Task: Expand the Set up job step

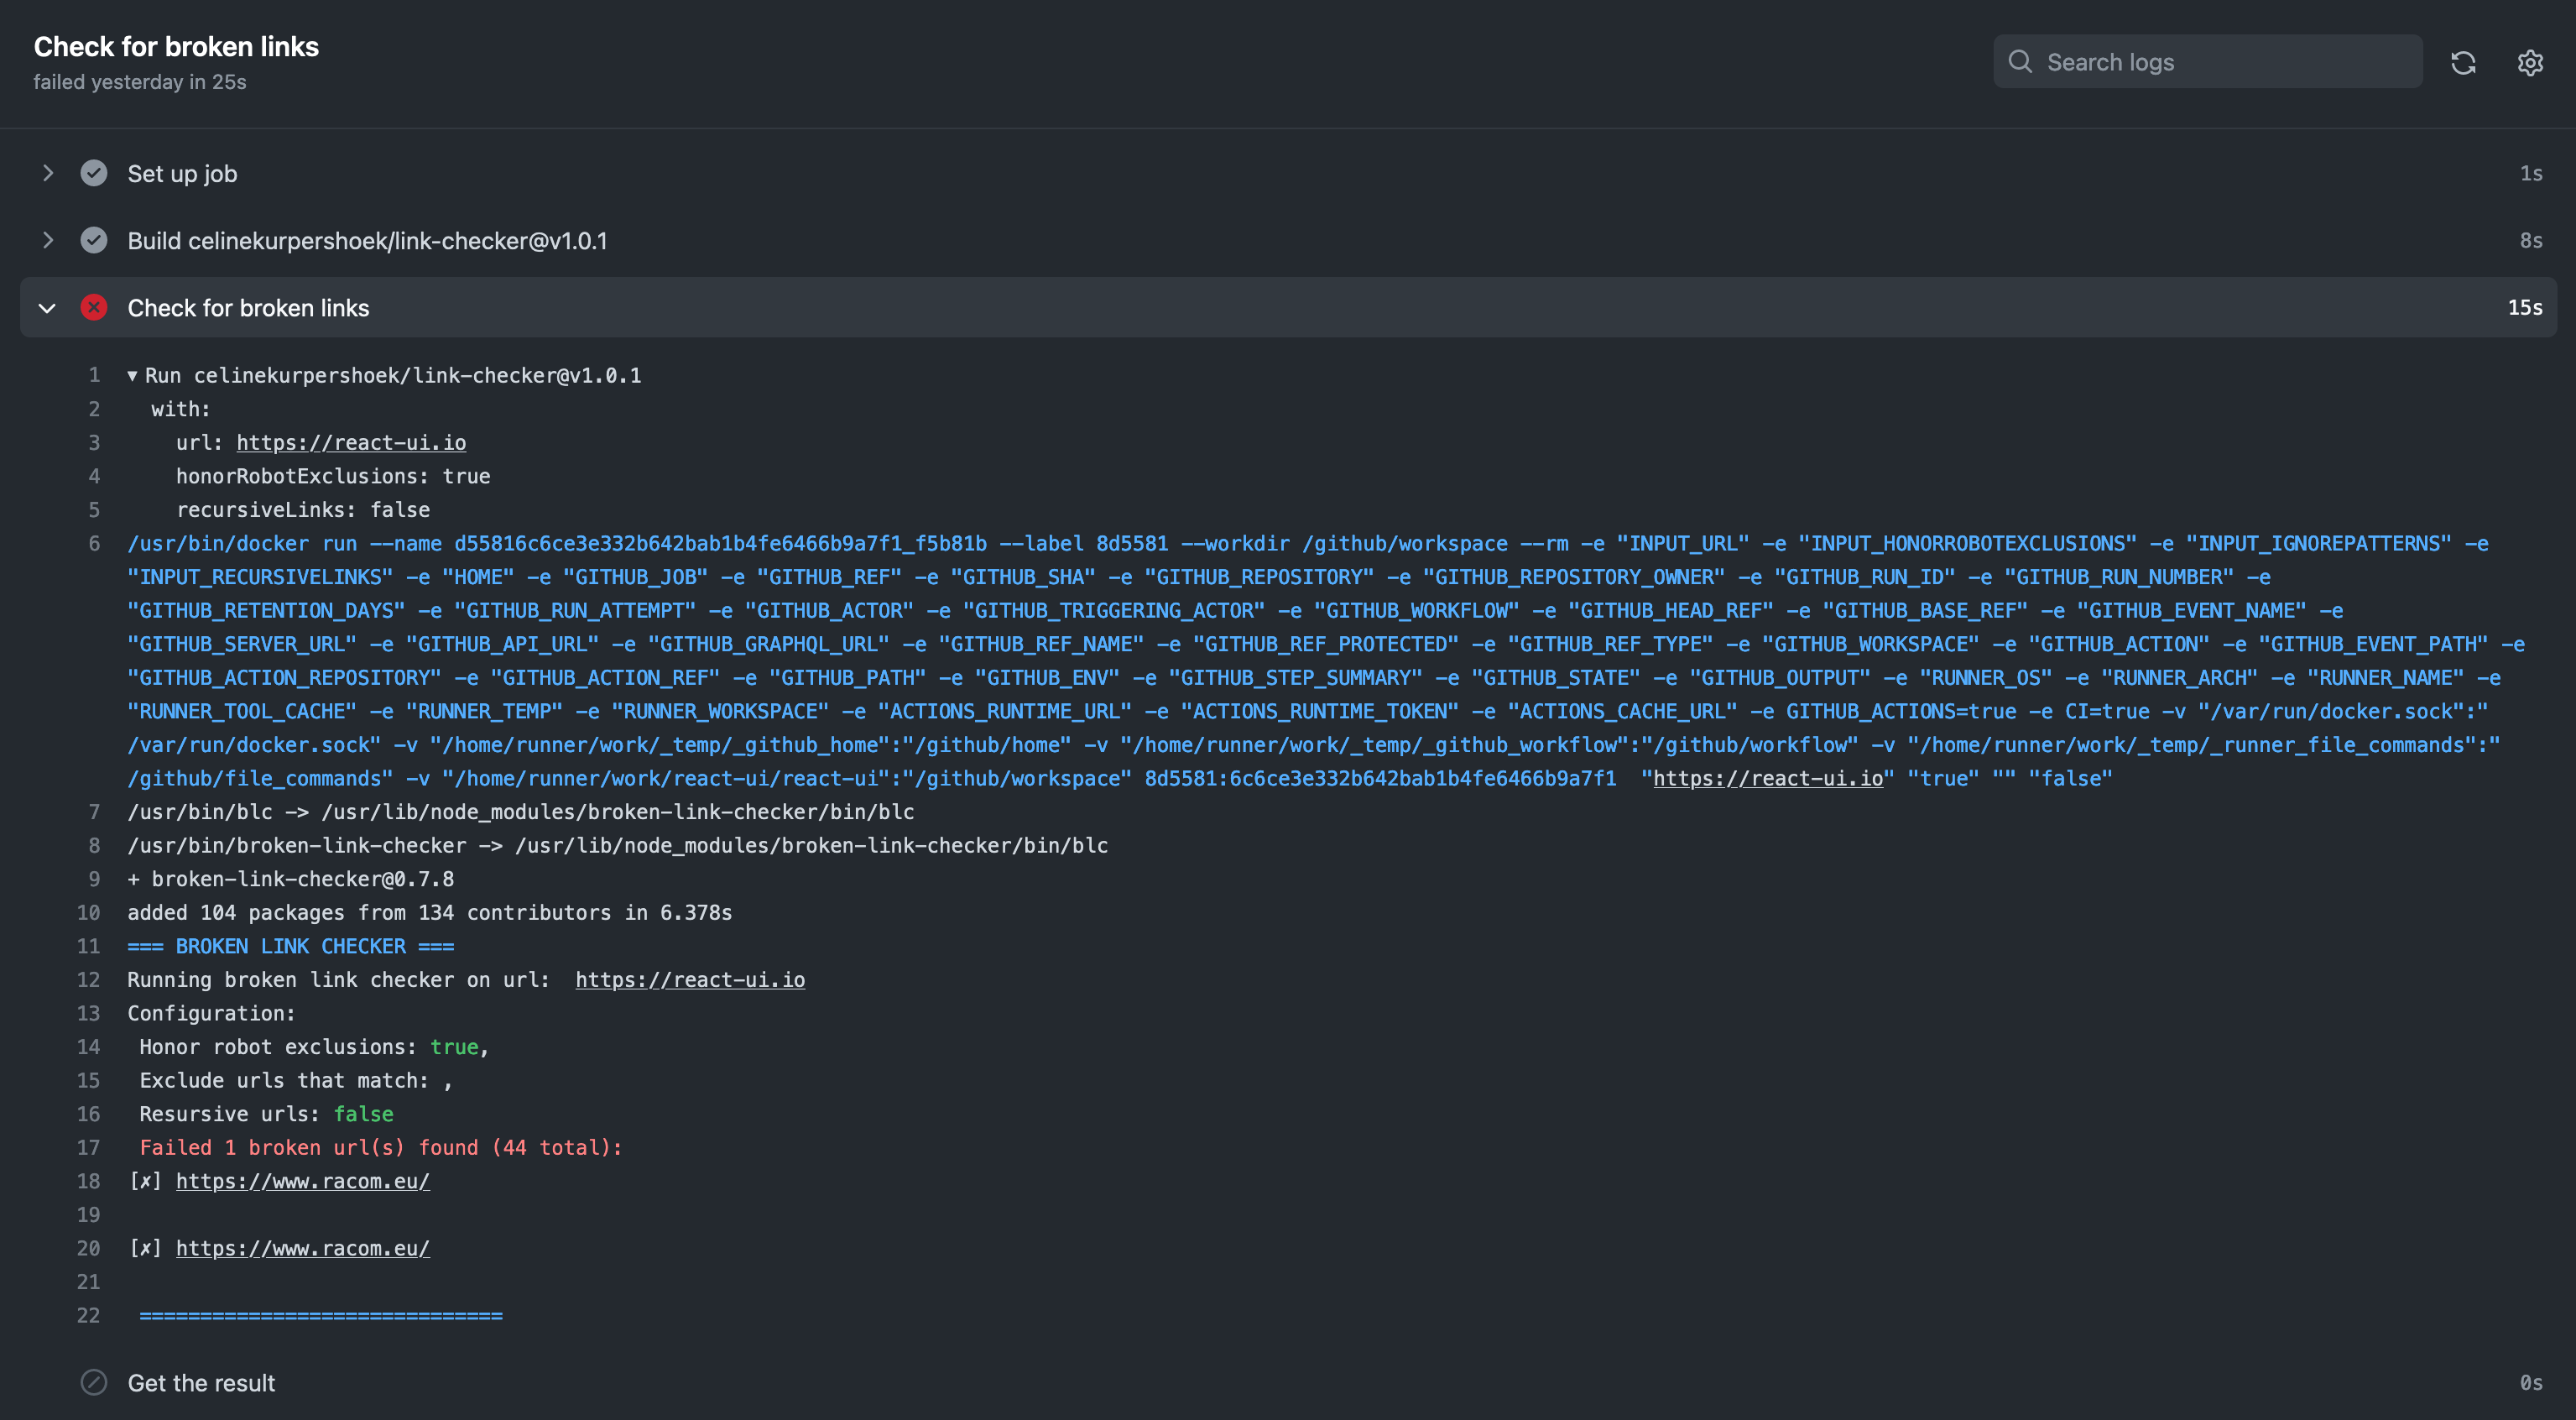Action: [47, 173]
